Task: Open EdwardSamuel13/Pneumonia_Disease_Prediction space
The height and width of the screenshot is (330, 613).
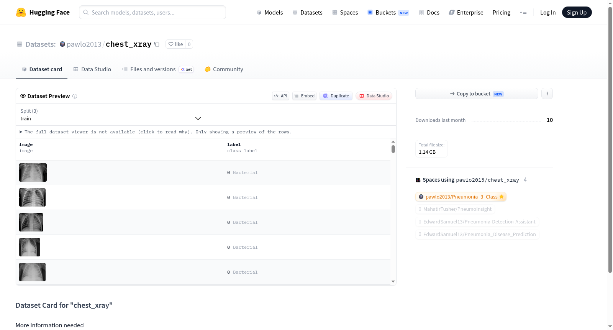Action: tap(477, 235)
